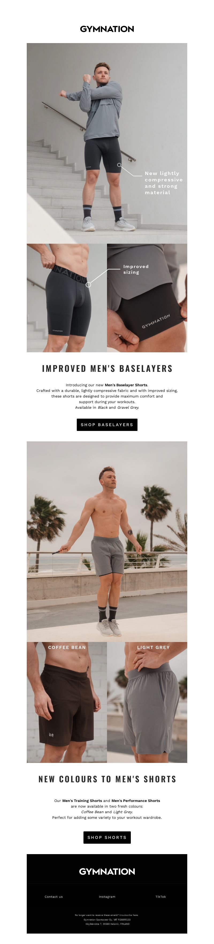
Task: Click the SHOP BASELAYERS button
Action: tap(107, 425)
